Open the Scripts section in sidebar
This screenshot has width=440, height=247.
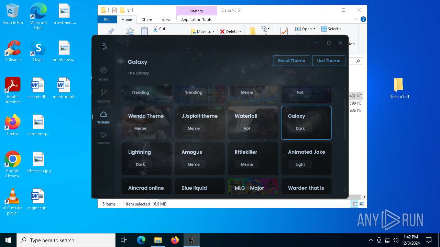point(103,95)
